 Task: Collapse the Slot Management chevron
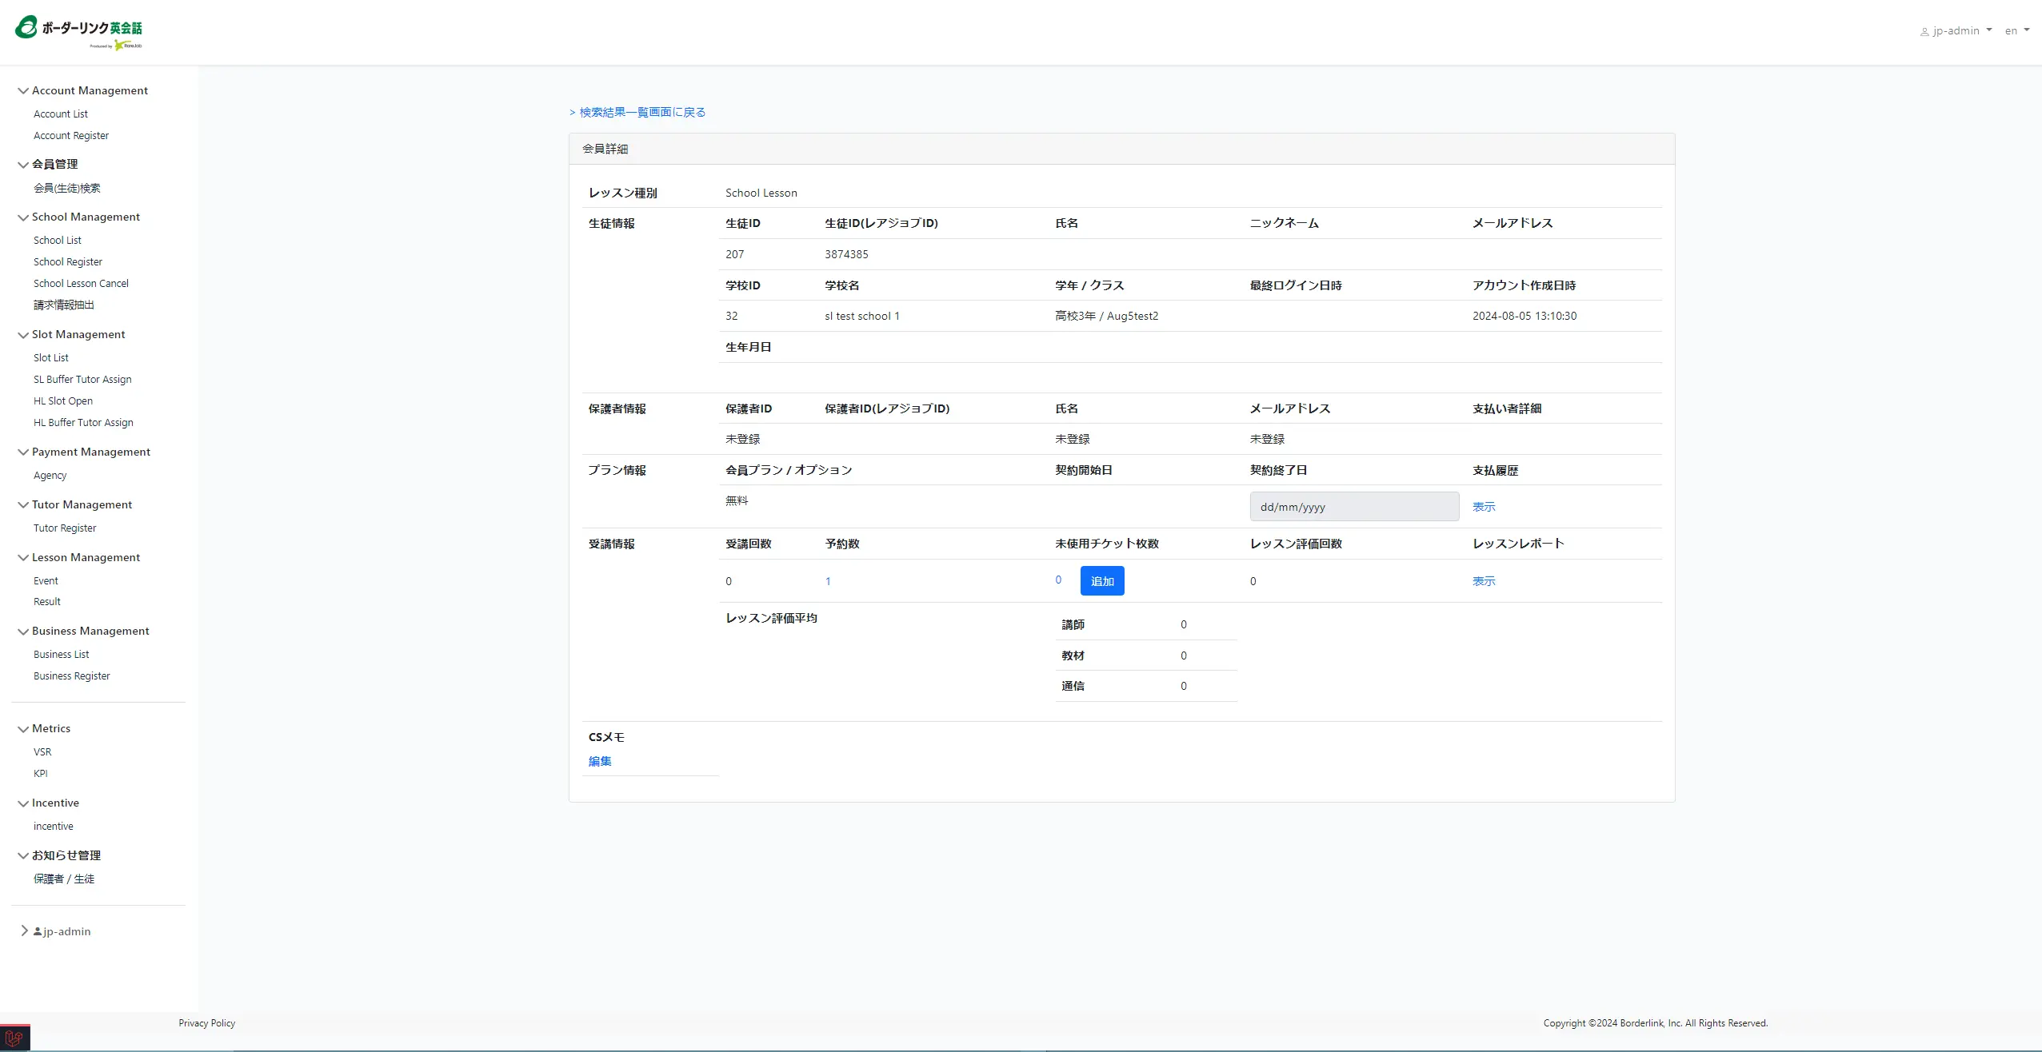(23, 335)
